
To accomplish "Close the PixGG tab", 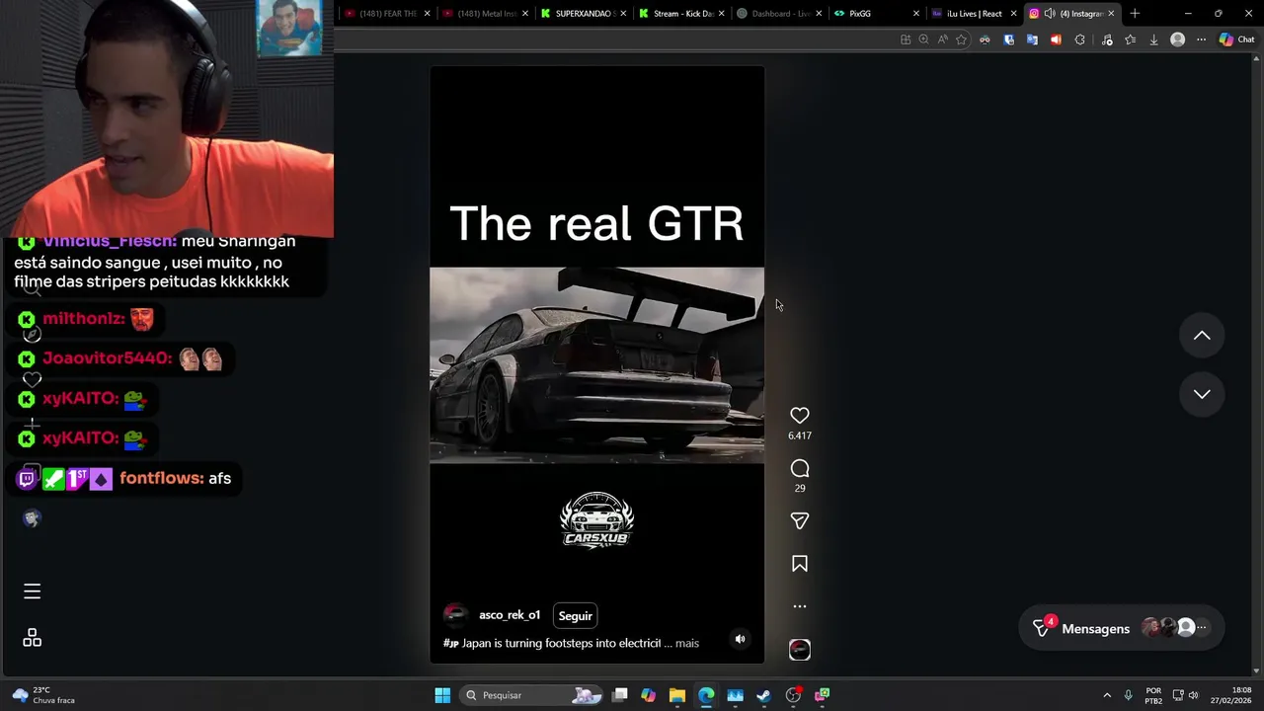I will pyautogui.click(x=916, y=14).
